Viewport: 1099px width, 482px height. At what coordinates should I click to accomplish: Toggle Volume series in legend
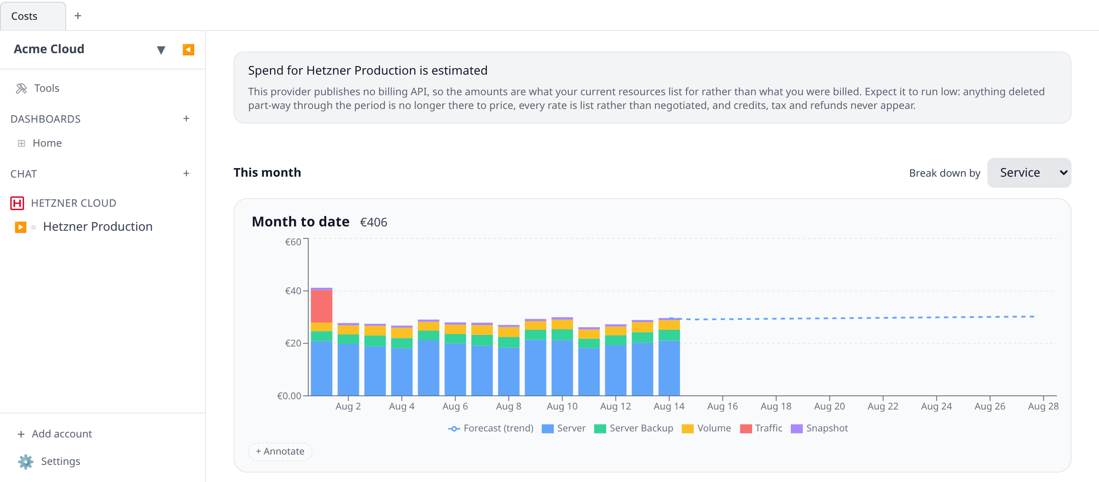click(x=706, y=428)
